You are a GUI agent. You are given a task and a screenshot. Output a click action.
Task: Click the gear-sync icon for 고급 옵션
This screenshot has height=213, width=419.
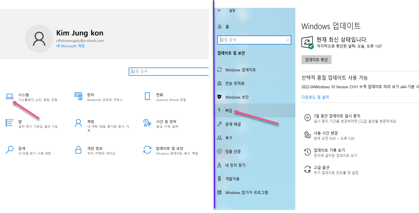coord(307,169)
